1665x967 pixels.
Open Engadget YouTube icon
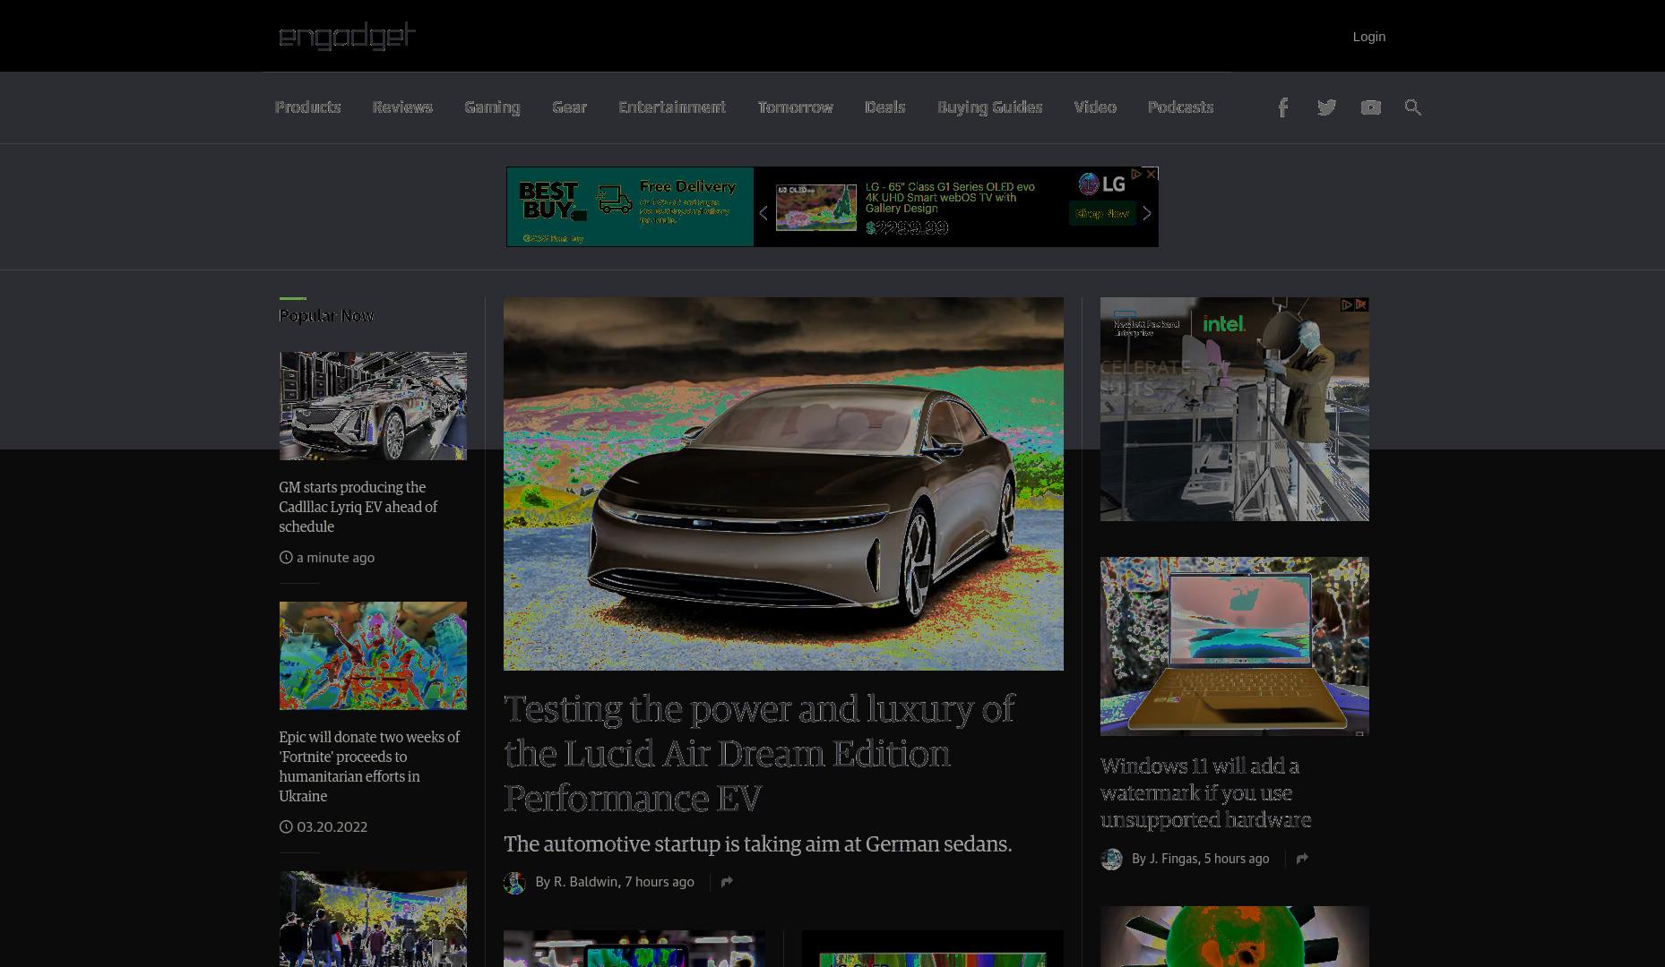pos(1370,107)
